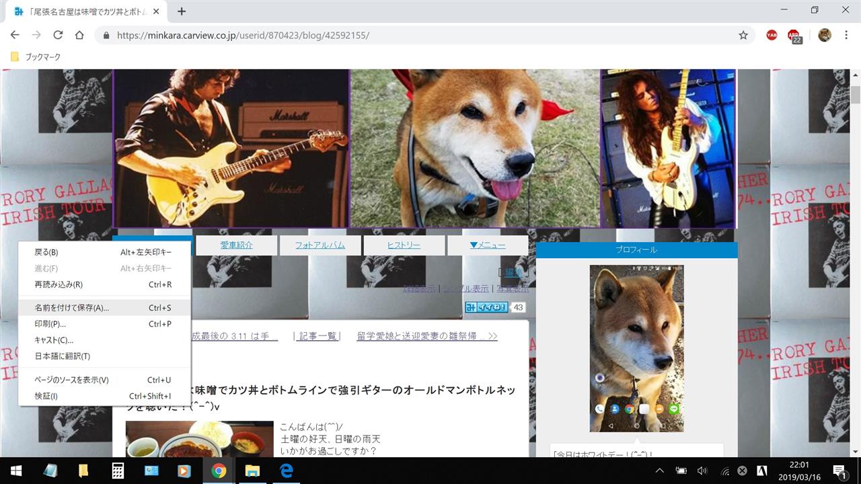Screen dimensions: 861x484
Task: Expand the ▼メニュー dropdown tab
Action: point(487,245)
